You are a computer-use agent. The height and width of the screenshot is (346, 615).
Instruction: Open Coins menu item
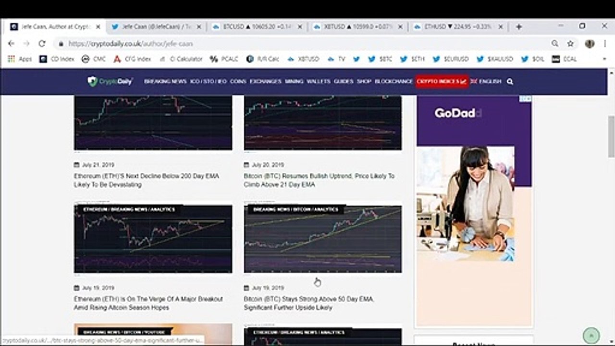tap(238, 82)
